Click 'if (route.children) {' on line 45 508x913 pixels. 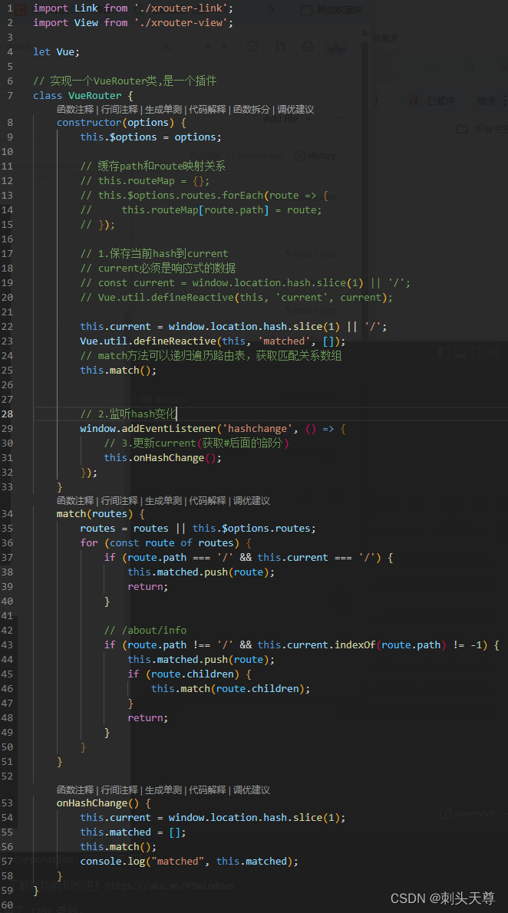point(190,674)
